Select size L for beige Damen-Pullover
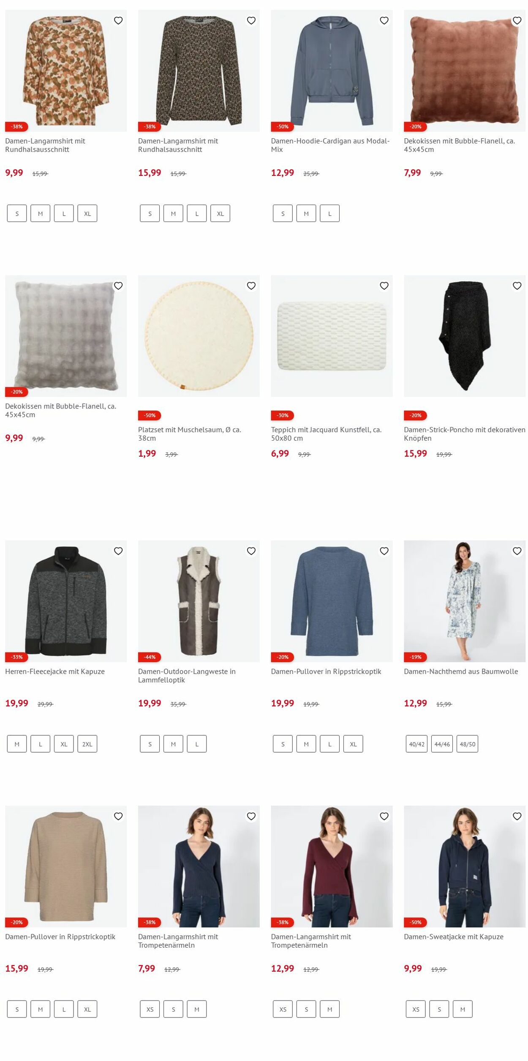This screenshot has width=528, height=1061. (x=64, y=1009)
